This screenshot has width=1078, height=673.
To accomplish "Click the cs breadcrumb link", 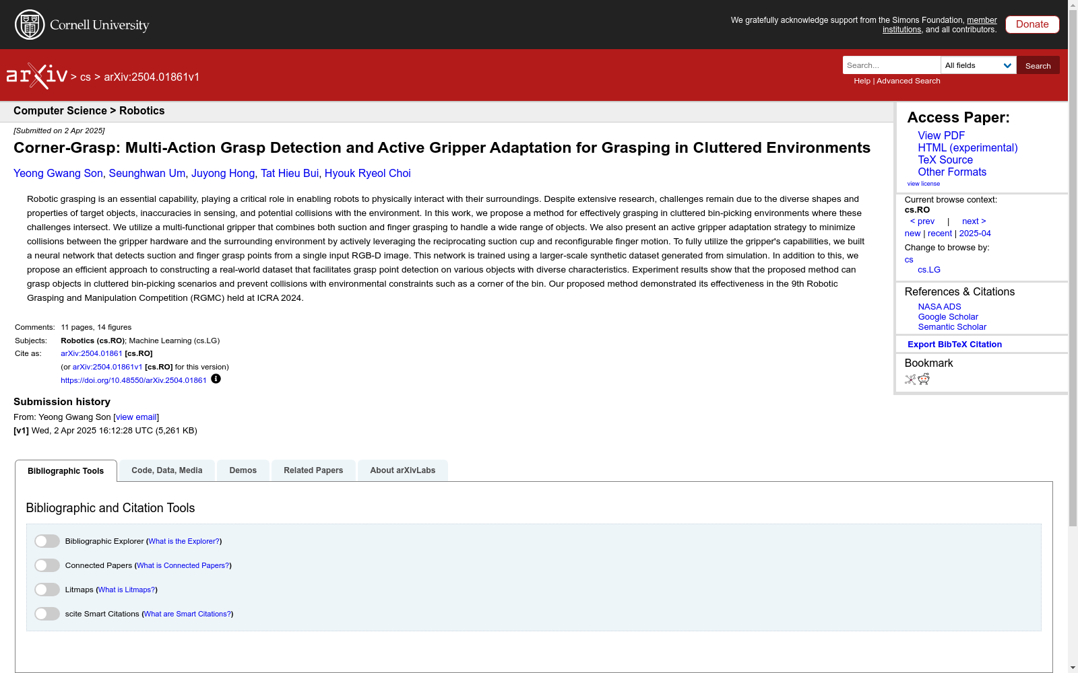I will pos(86,77).
